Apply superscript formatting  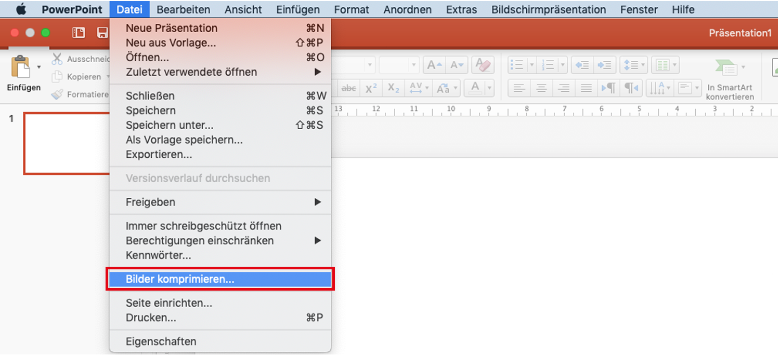[x=371, y=88]
